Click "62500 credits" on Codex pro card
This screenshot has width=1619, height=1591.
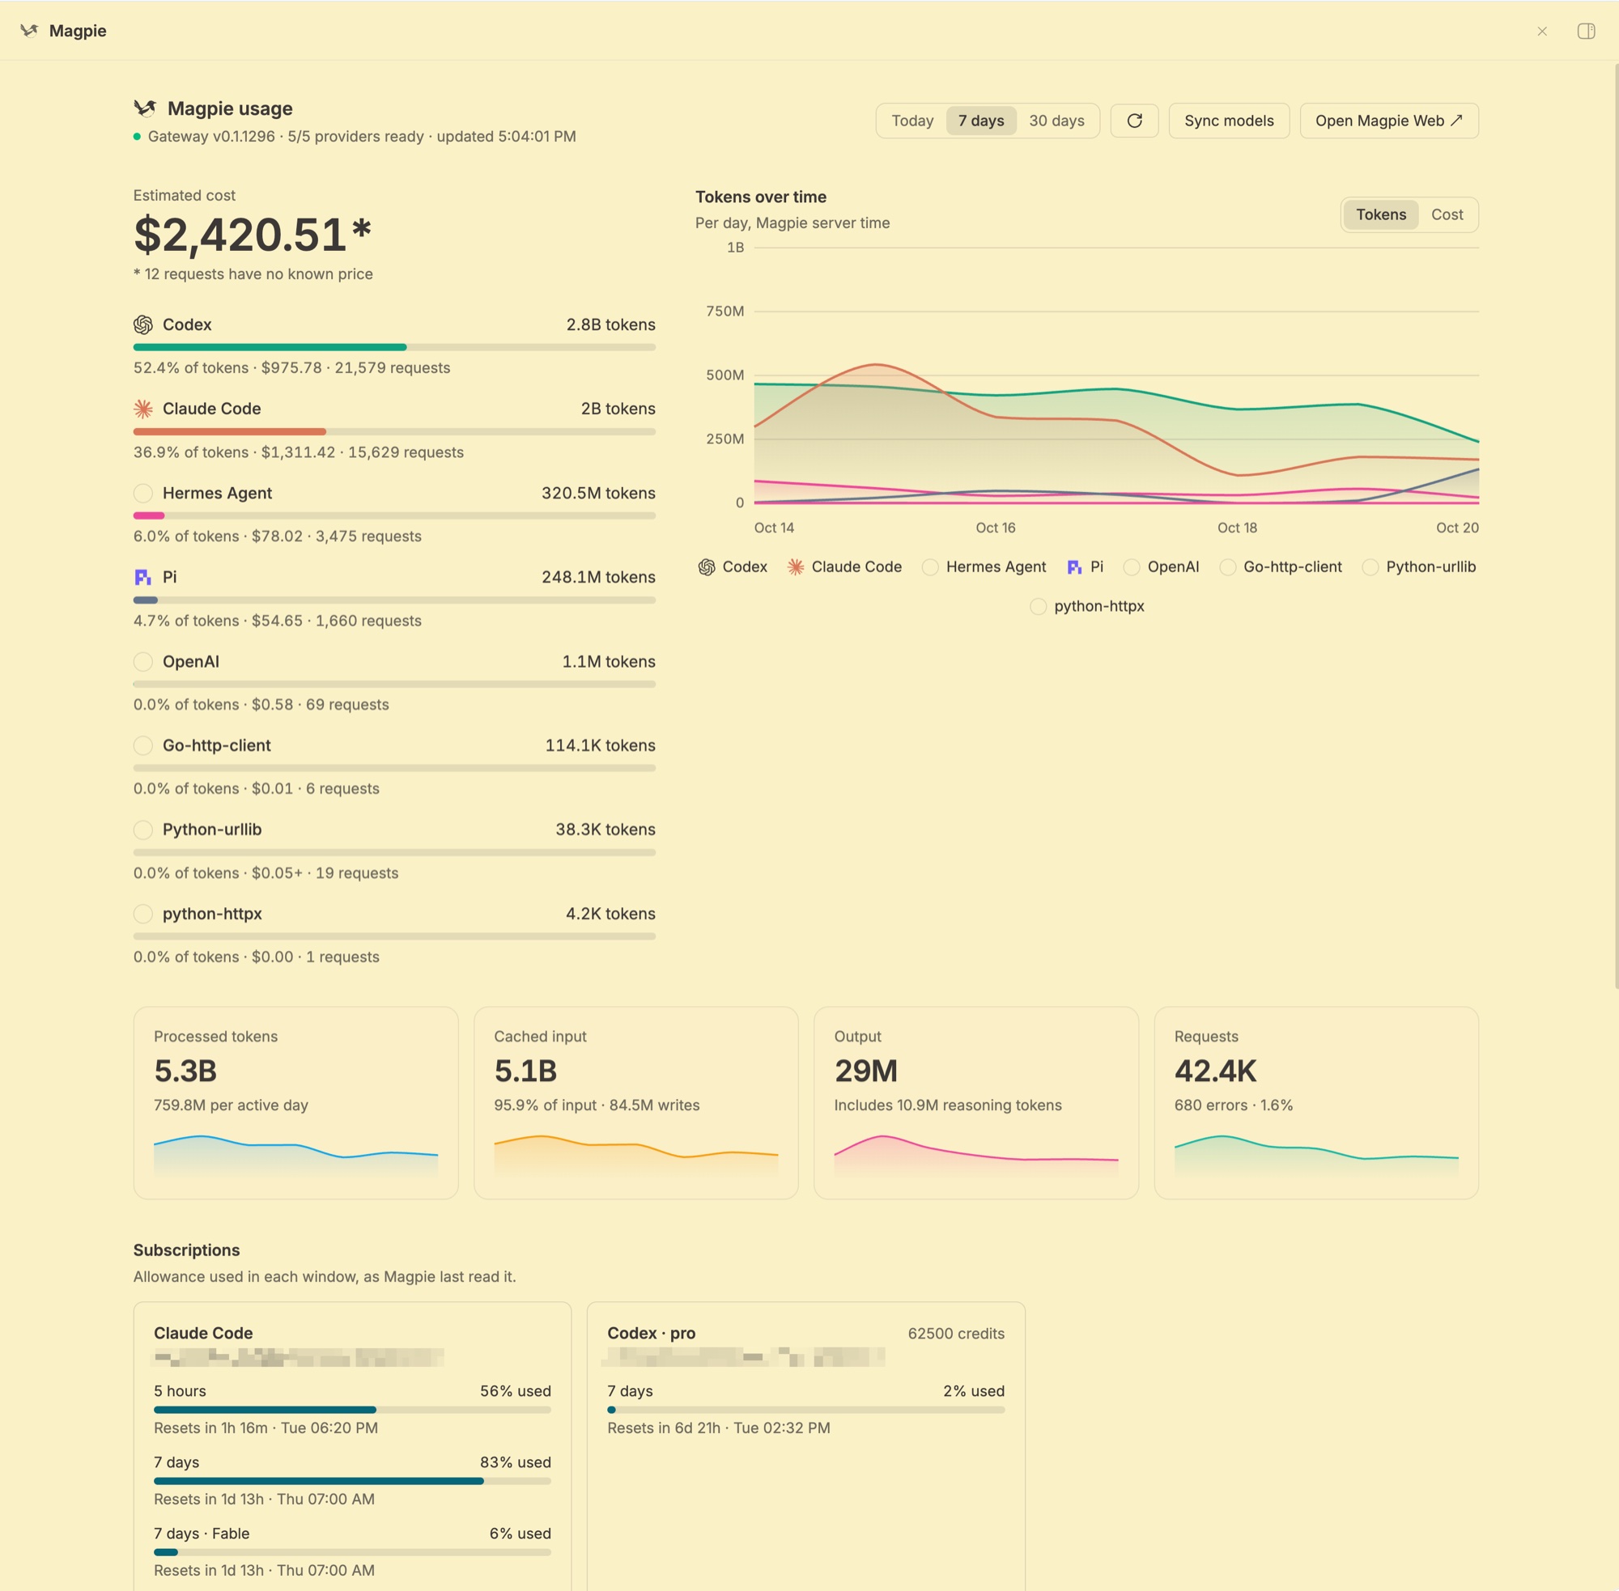(956, 1334)
